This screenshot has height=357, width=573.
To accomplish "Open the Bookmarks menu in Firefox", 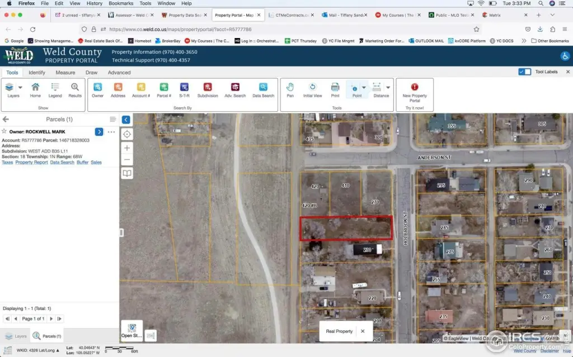I will pos(120,3).
